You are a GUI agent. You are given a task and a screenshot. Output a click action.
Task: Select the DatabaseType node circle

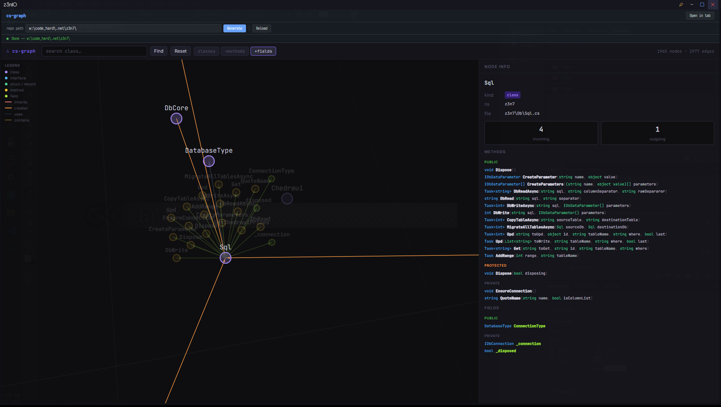(209, 161)
